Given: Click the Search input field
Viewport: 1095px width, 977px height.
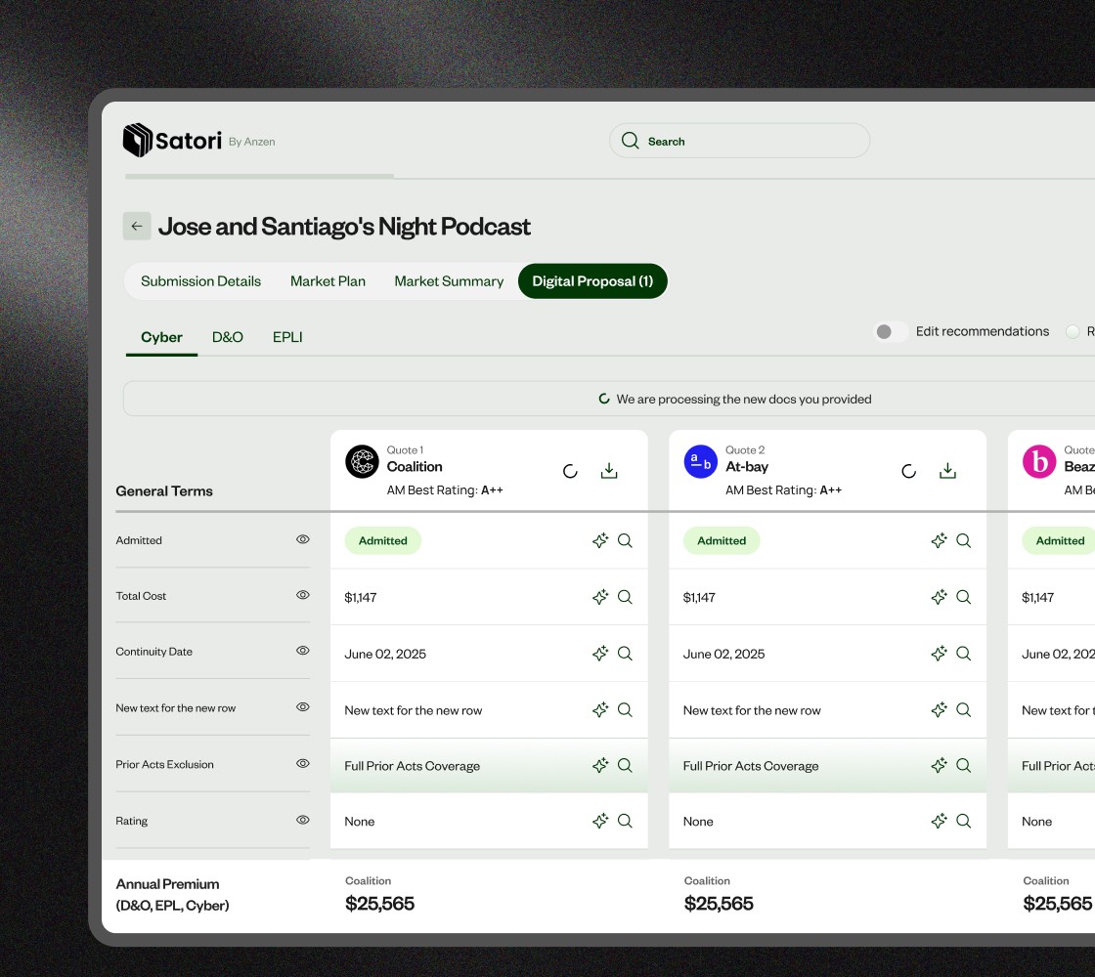Looking at the screenshot, I should pyautogui.click(x=739, y=141).
